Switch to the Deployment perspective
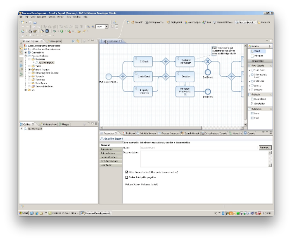 pos(175,22)
